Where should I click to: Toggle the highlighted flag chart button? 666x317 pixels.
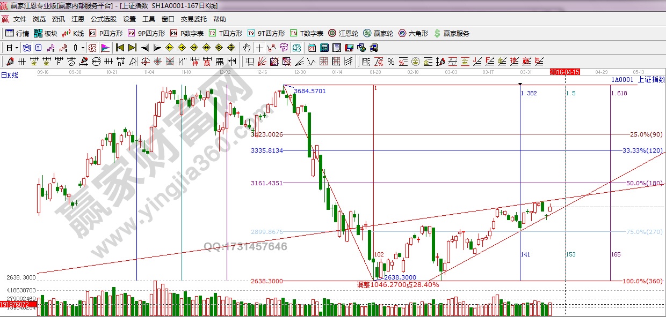(x=105, y=48)
